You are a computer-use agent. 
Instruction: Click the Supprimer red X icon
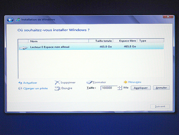point(57,82)
